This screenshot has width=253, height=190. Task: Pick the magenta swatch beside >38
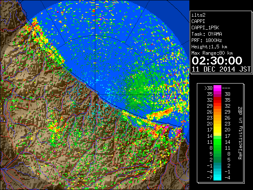(217, 88)
